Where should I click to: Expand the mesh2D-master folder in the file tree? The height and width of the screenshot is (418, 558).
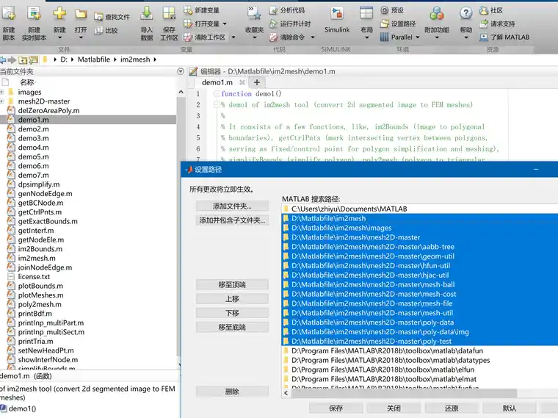tap(2, 101)
